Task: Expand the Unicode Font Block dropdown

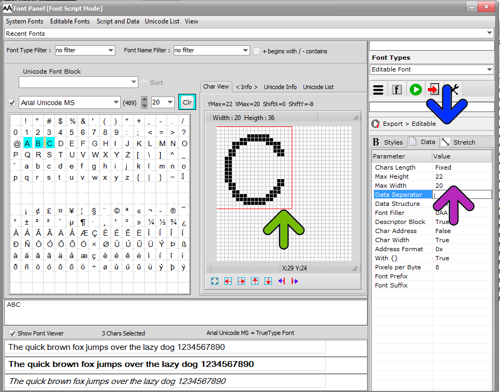Action: [x=78, y=82]
